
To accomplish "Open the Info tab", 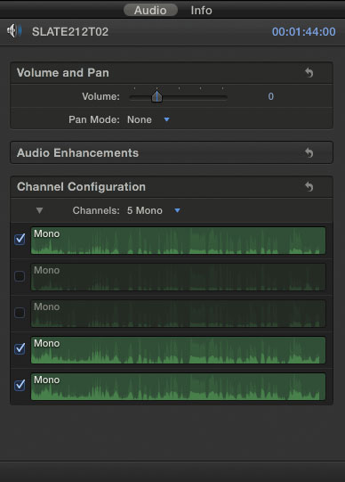I will pyautogui.click(x=201, y=10).
